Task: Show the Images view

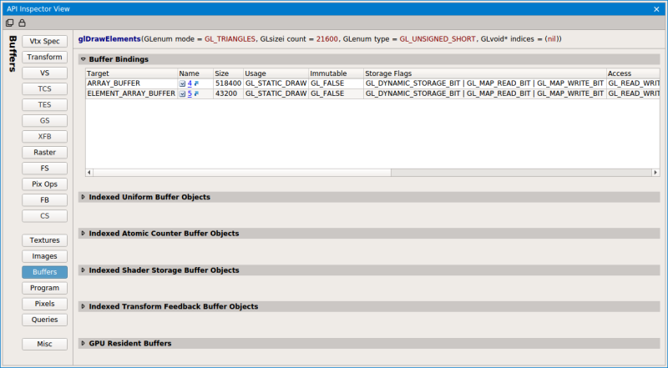Action: pos(45,256)
